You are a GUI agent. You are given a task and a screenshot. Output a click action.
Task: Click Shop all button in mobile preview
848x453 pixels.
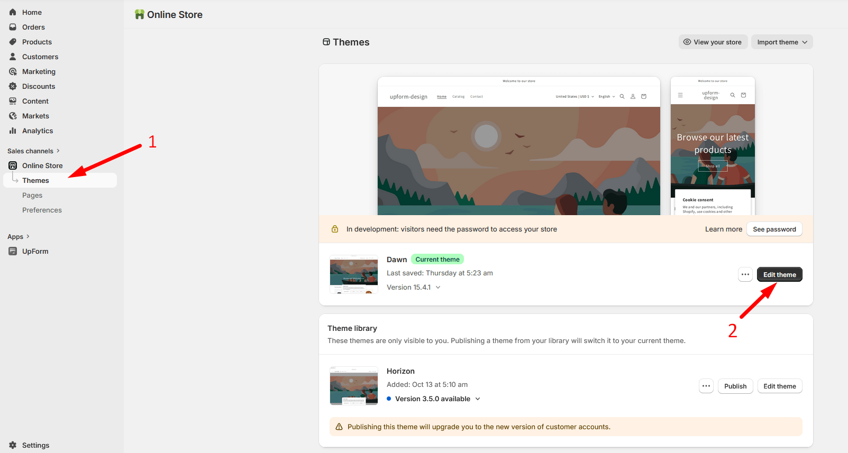pos(713,166)
